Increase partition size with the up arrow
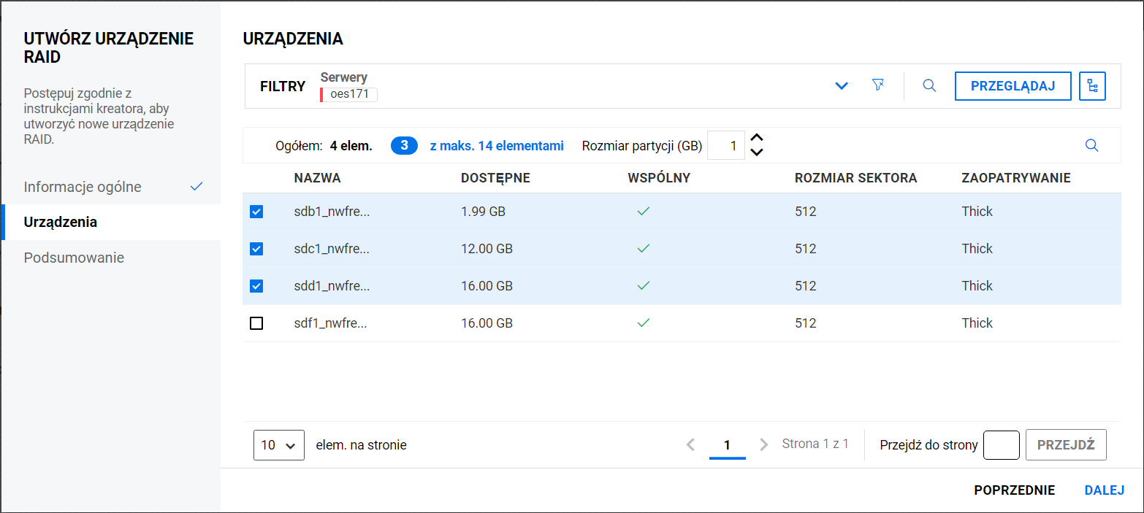Image resolution: width=1144 pixels, height=513 pixels. (x=757, y=138)
